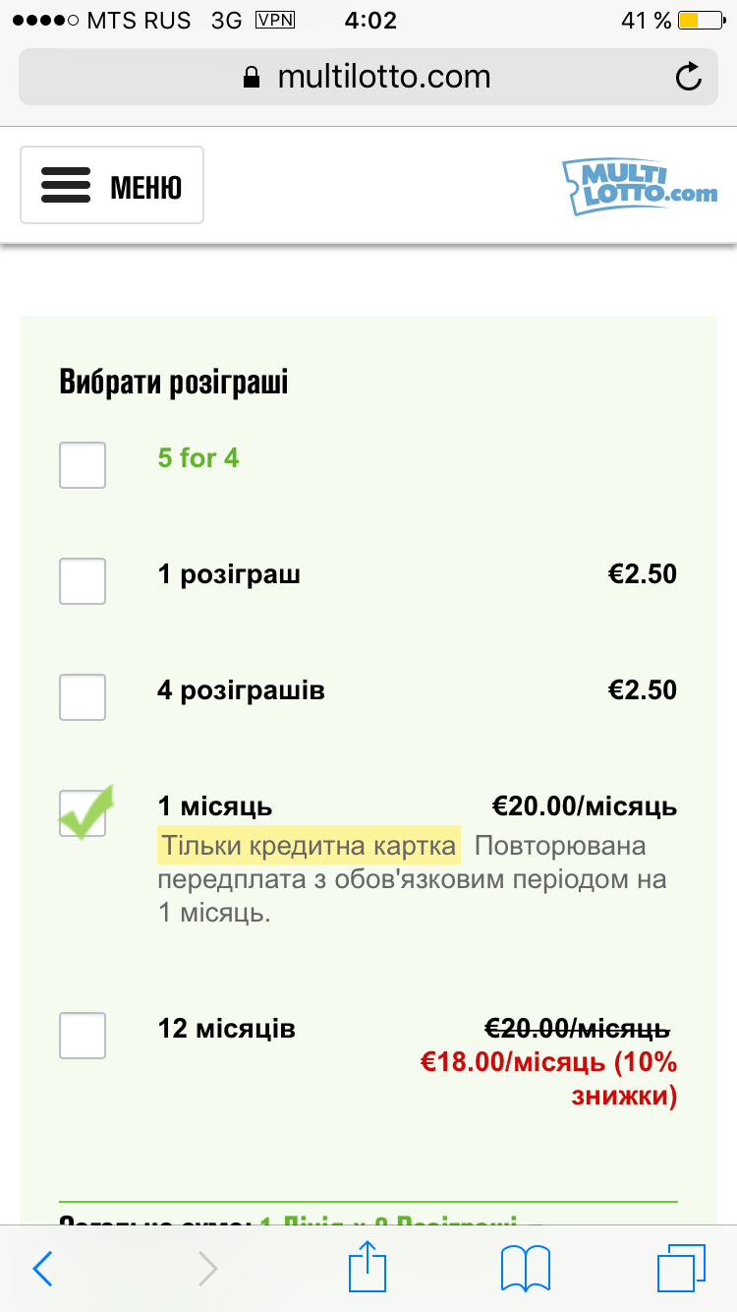Screen dimensions: 737x1312
Task: Tick the 5 for 4 checkbox
Action: [83, 465]
